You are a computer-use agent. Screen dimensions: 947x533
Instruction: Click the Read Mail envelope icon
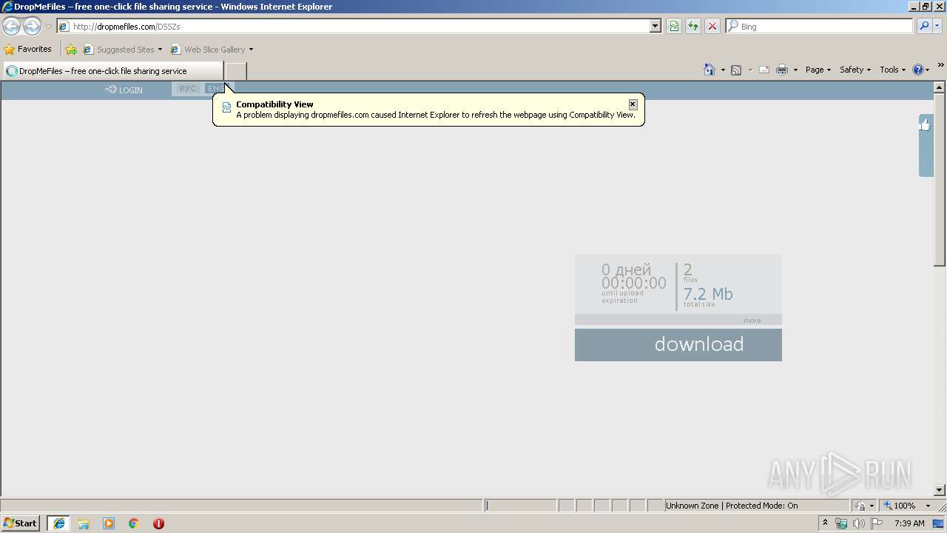[764, 70]
